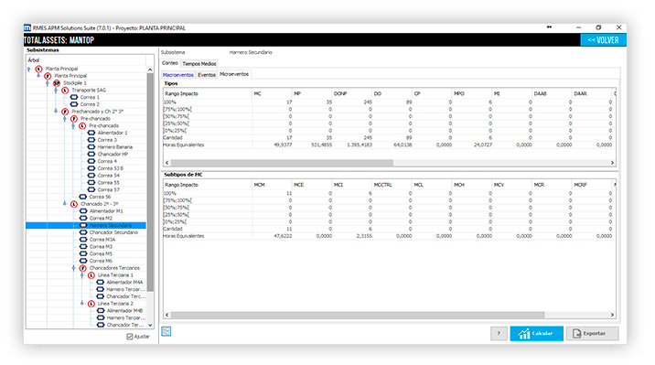This screenshot has height=365, width=655.
Task: Collapse the Chancado 2º - 3º branch
Action: pyautogui.click(x=65, y=204)
